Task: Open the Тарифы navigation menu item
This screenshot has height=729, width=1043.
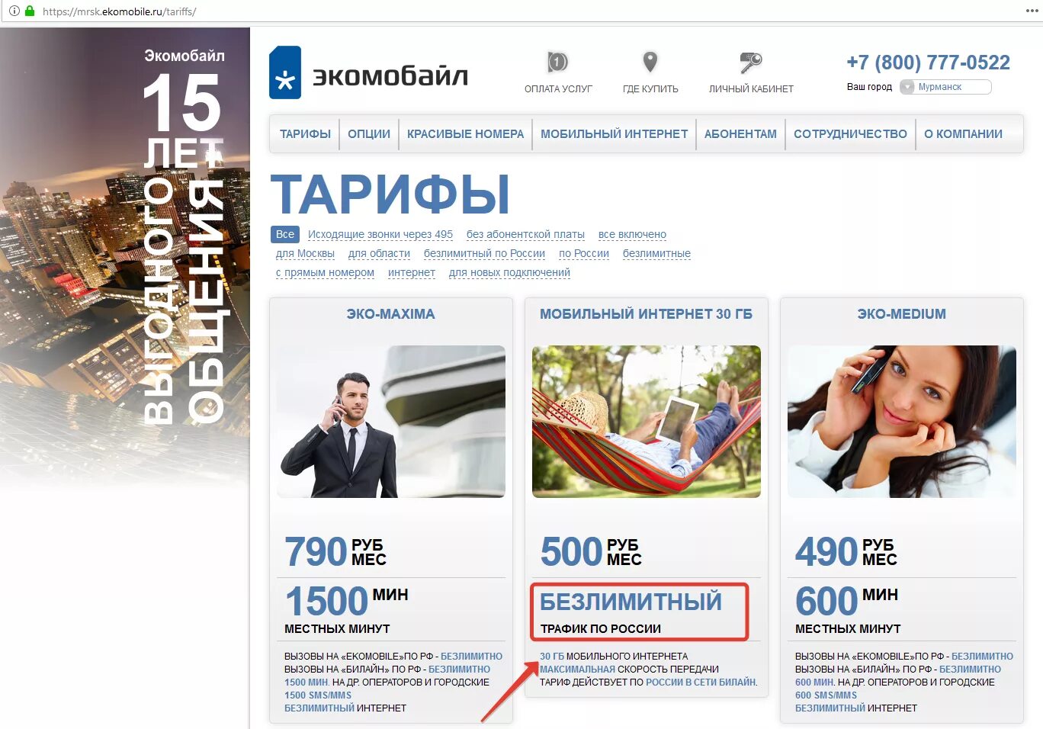Action: pyautogui.click(x=305, y=134)
